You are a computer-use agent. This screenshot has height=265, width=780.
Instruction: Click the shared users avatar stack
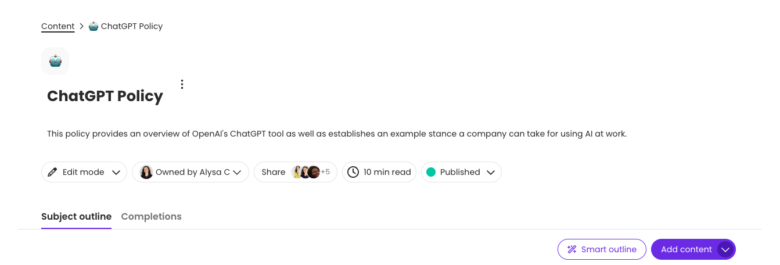[306, 172]
